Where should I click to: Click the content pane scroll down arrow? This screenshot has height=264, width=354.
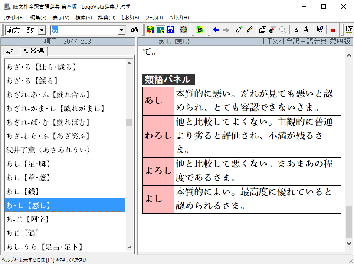pos(349,243)
